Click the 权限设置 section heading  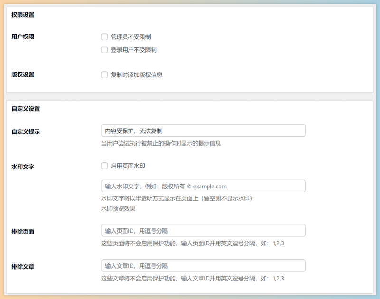pos(23,15)
